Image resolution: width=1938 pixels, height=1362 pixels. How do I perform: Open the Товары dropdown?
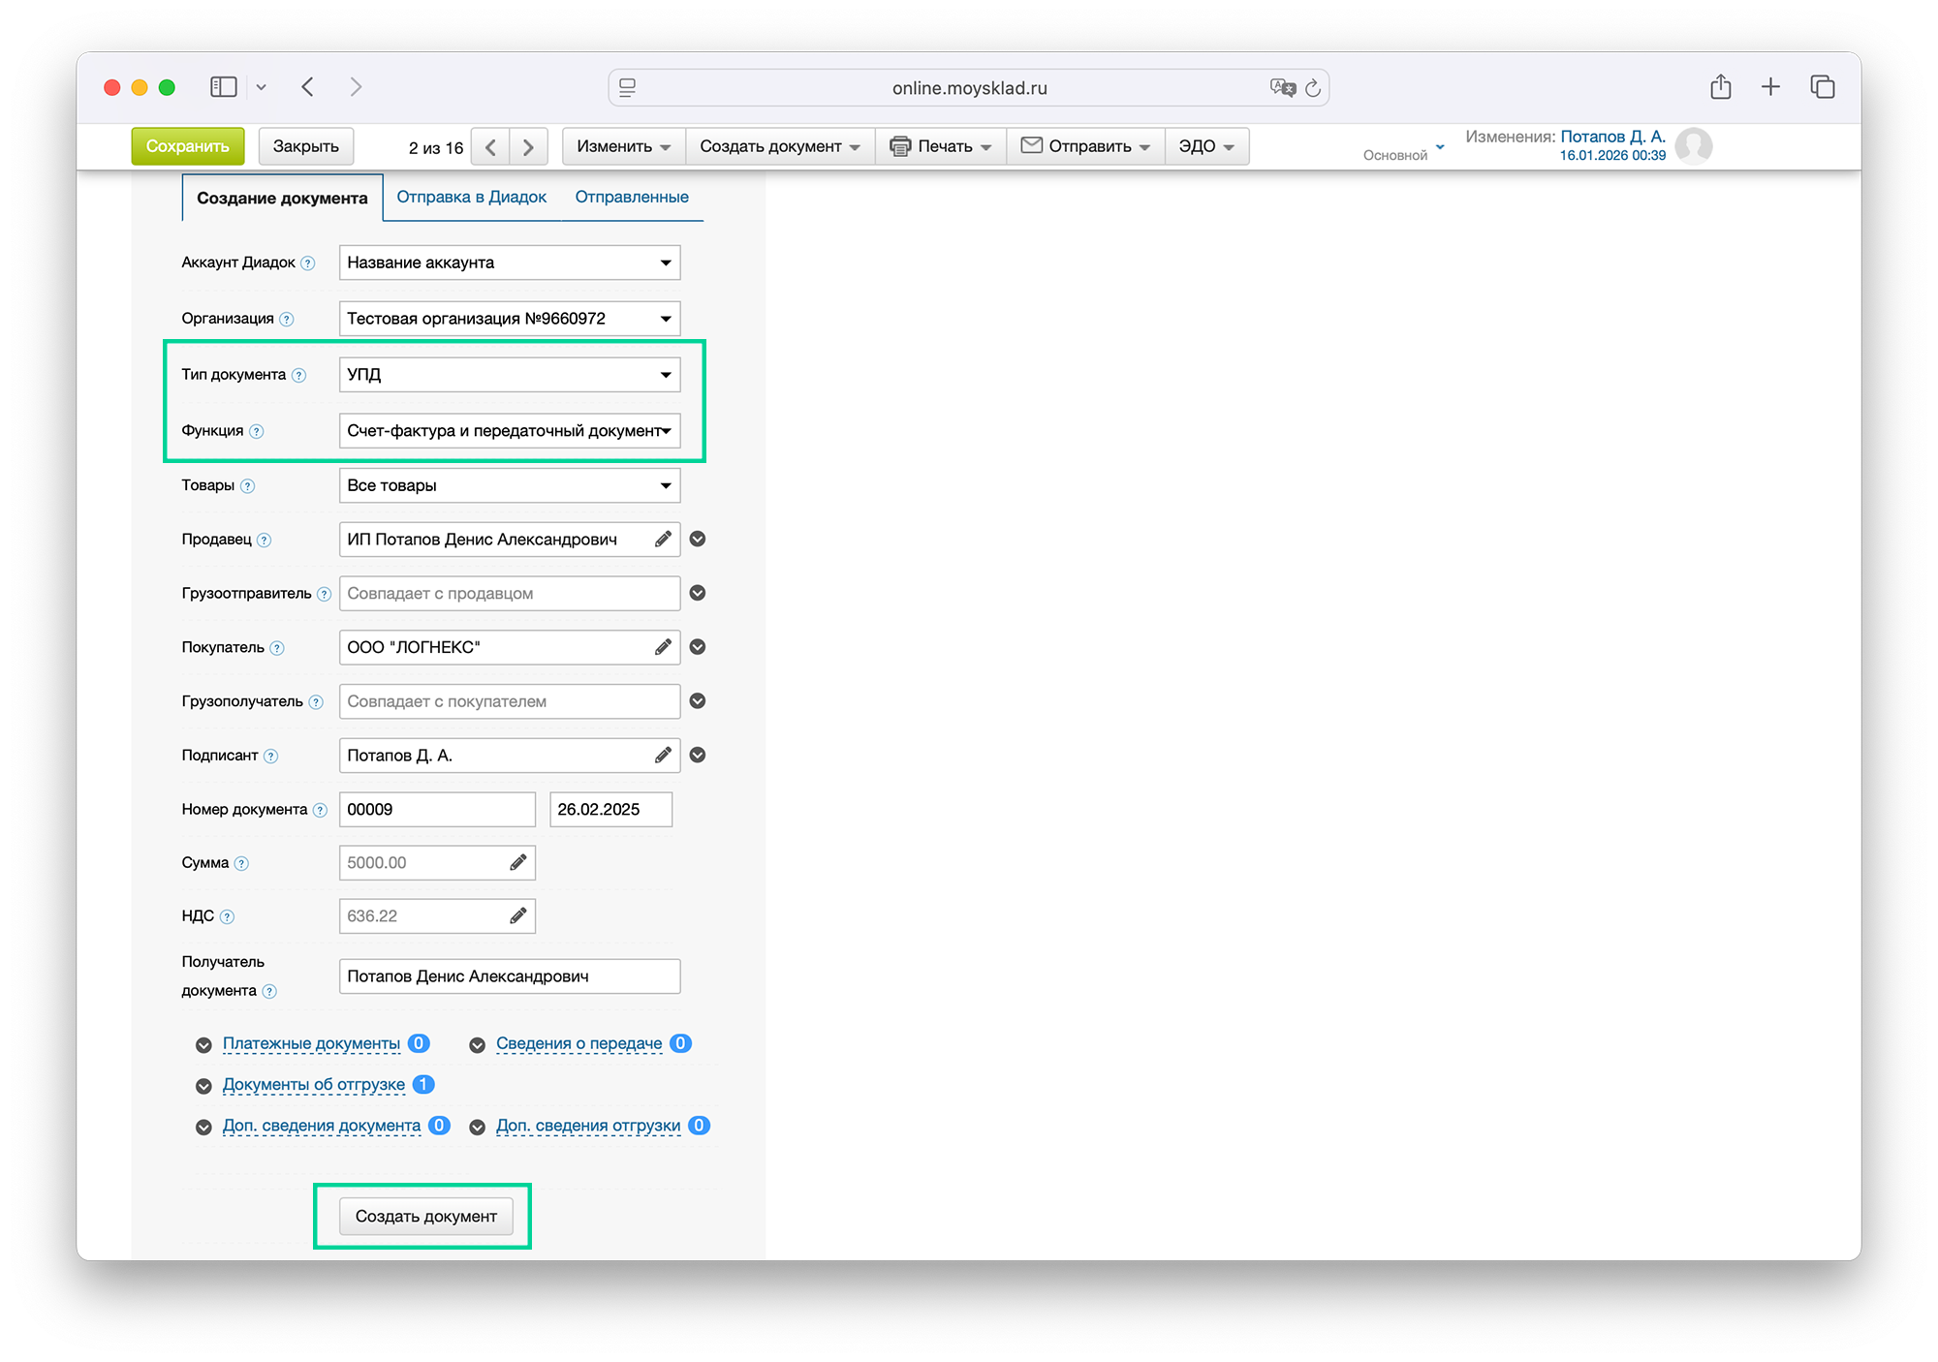click(510, 485)
